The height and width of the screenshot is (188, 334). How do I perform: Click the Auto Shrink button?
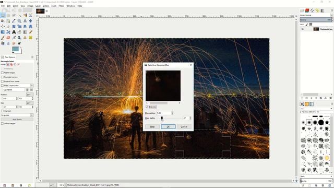[x=17, y=120]
